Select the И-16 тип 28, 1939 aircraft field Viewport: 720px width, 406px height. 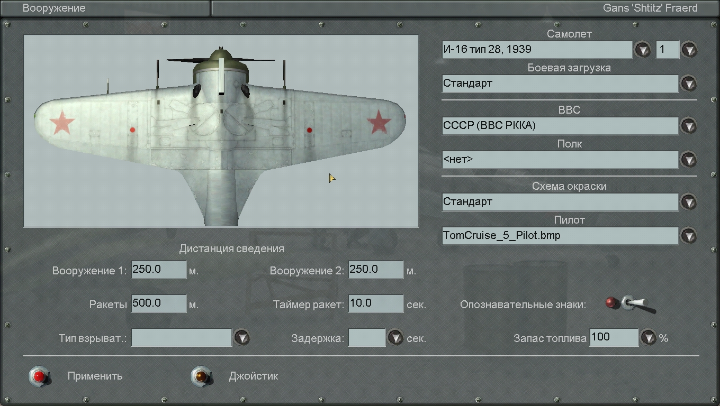(537, 50)
